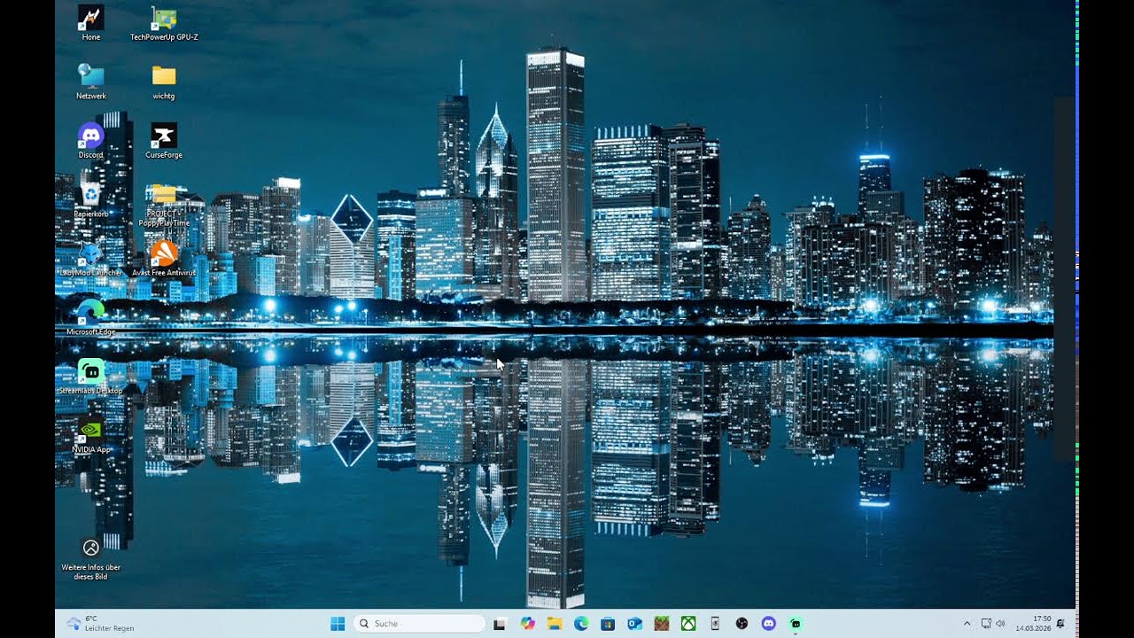Screen dimensions: 1134x638
Task: Click the 'Weitere Infos über dieses Bild' icon
Action: click(91, 558)
